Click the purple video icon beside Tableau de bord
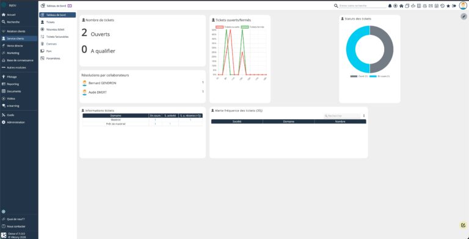The image size is (469, 239). point(70,6)
